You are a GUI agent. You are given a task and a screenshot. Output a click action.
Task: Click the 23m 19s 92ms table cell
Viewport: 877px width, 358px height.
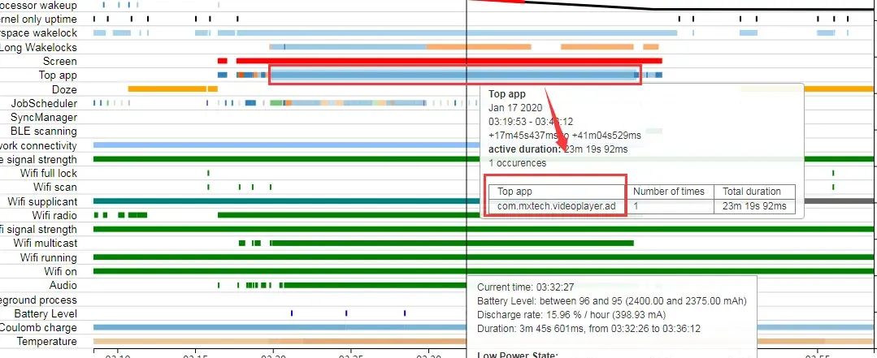754,206
